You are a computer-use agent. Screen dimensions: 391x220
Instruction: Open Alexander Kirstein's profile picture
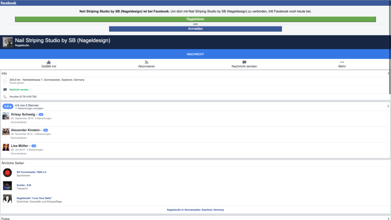click(x=6, y=131)
